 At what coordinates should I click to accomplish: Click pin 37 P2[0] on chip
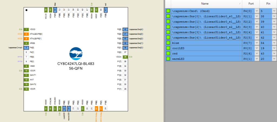pos(125,52)
